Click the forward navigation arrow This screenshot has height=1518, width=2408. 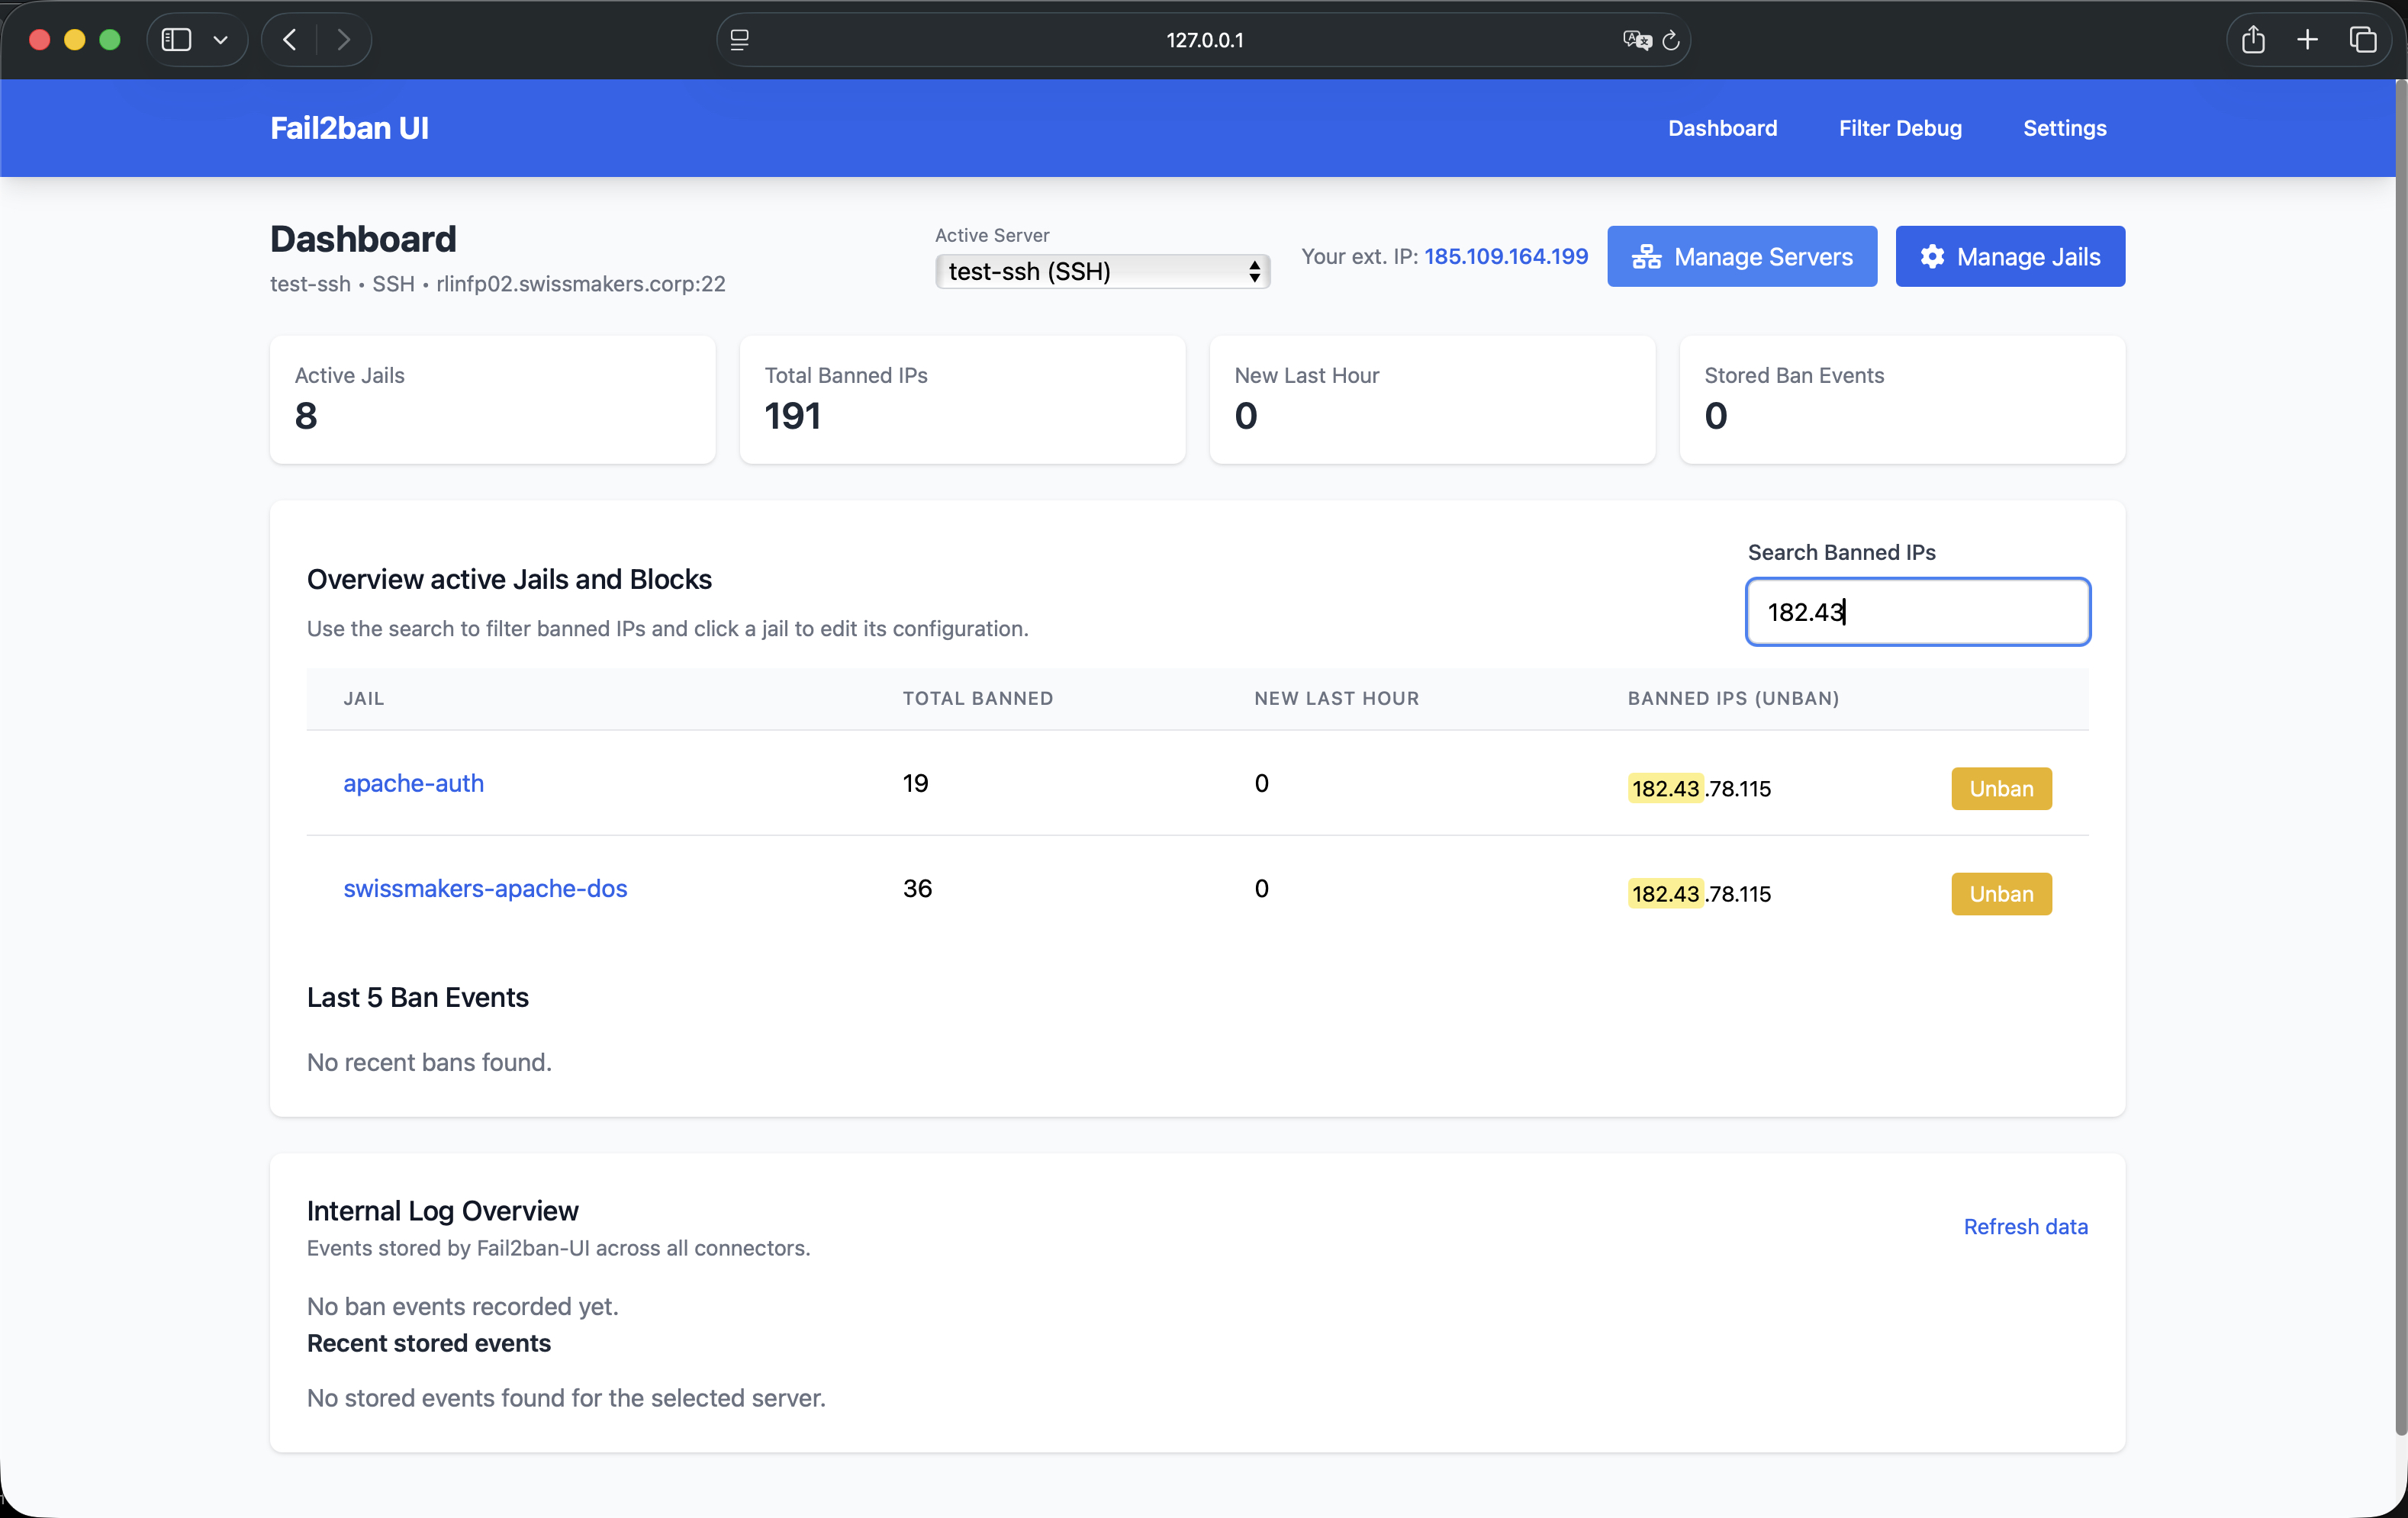[x=343, y=40]
